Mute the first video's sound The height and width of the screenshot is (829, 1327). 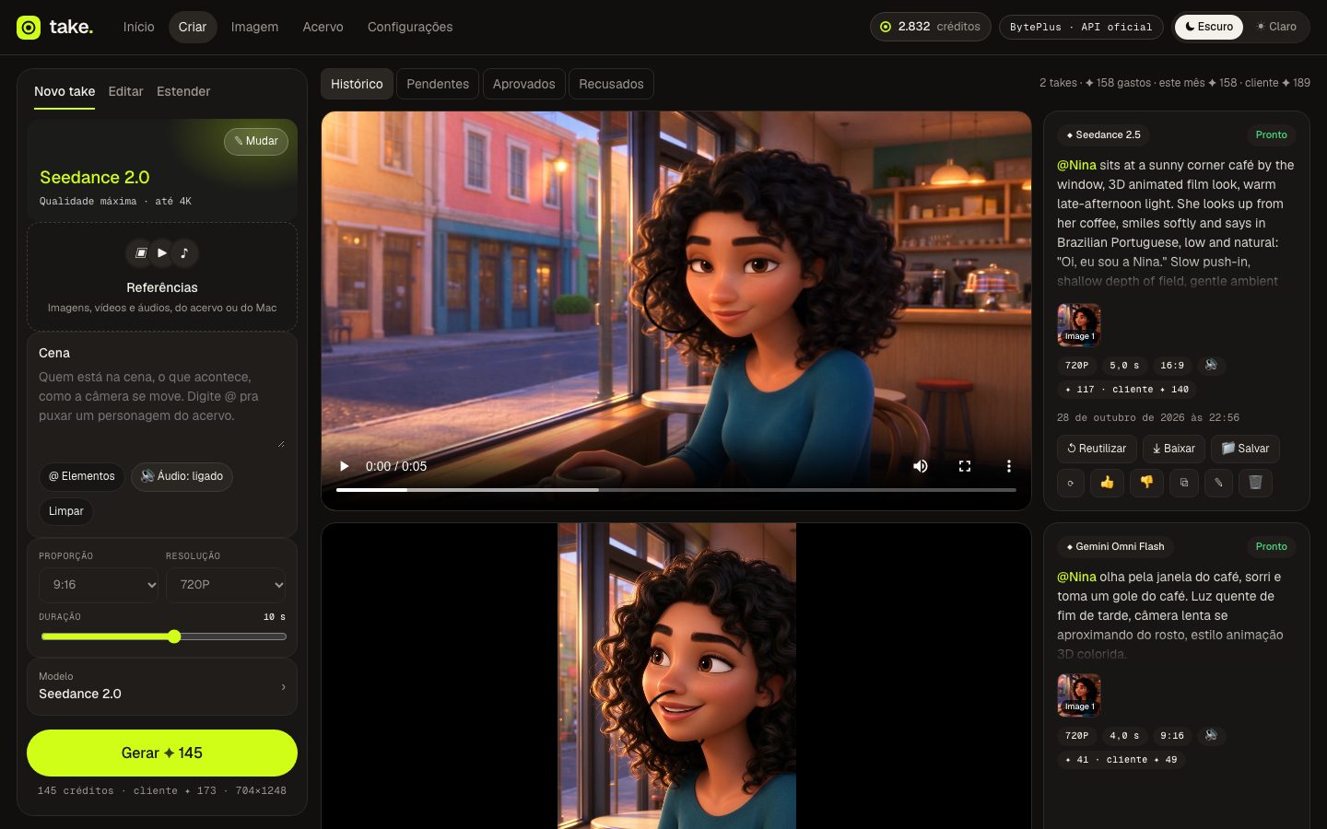[921, 466]
